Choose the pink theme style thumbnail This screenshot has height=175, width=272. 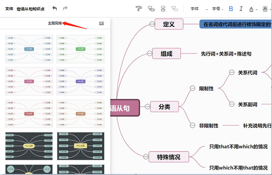point(29,81)
